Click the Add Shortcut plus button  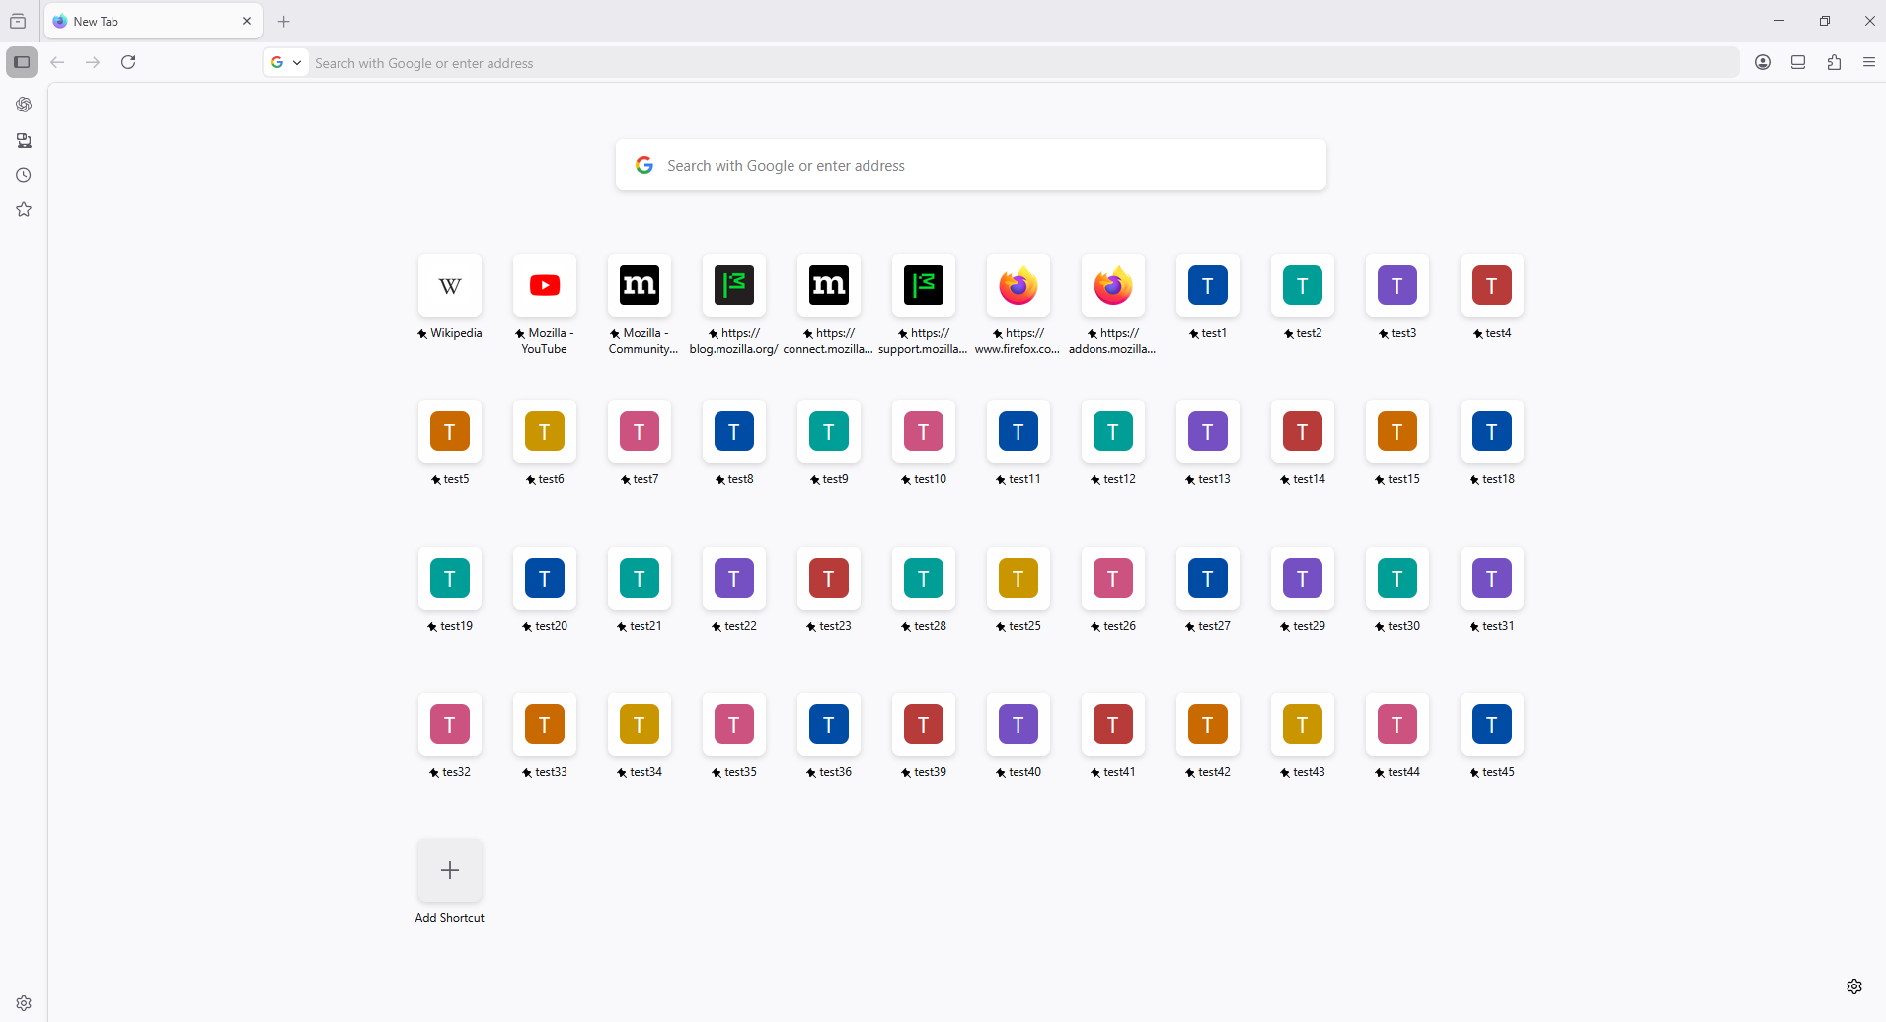tap(450, 870)
